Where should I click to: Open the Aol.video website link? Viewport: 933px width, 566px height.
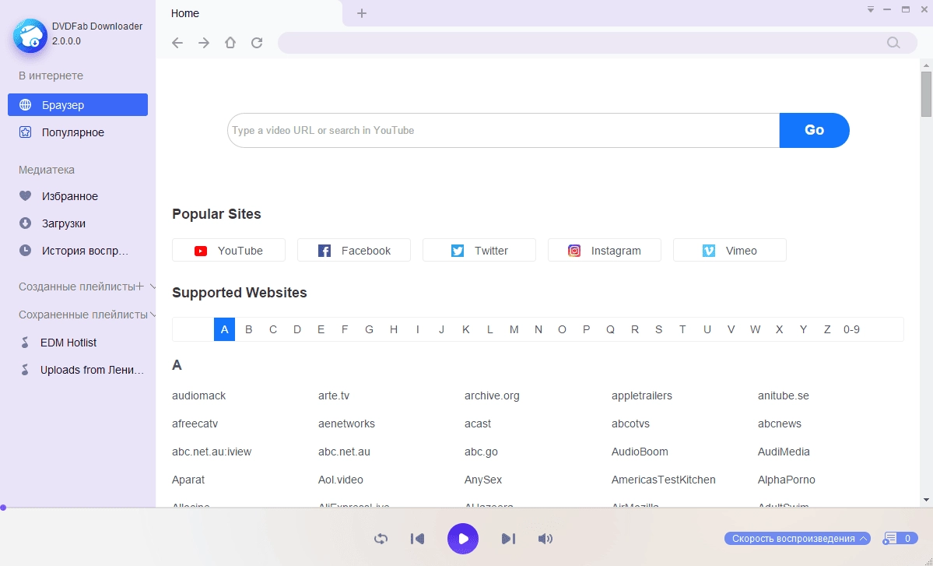point(340,480)
